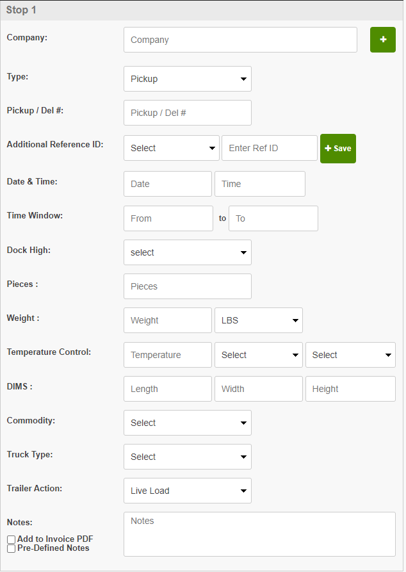Expand the Dock High select dropdown

187,252
